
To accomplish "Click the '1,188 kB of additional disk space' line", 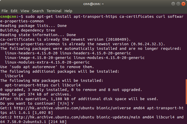I will (79, 99).
